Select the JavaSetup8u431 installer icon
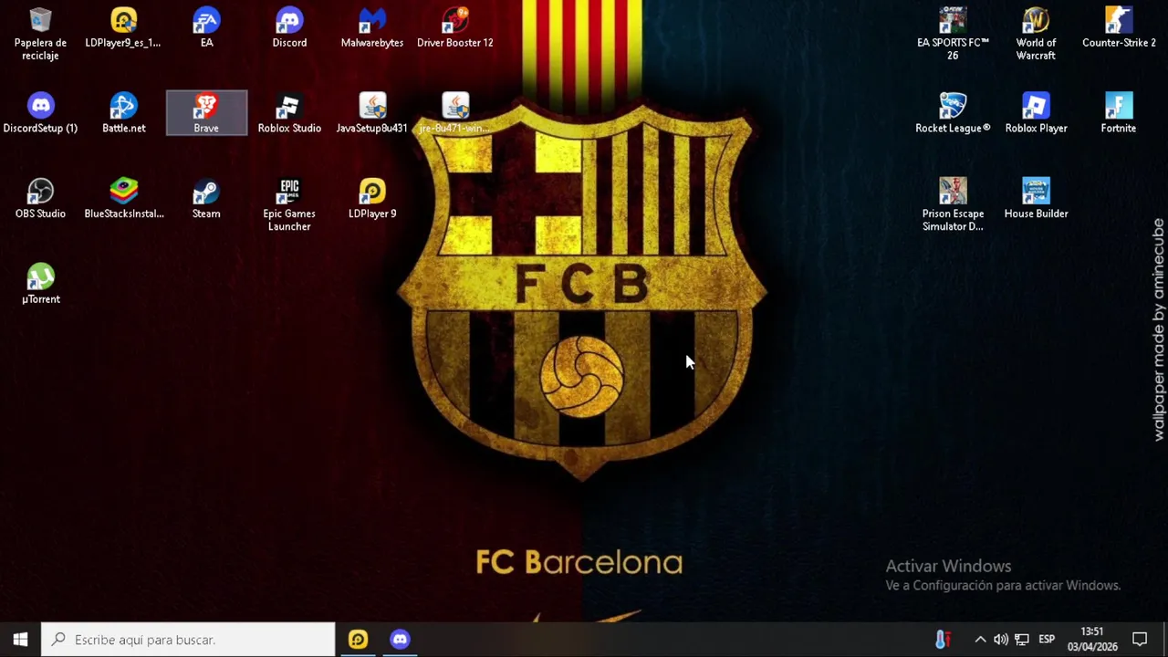 (372, 113)
